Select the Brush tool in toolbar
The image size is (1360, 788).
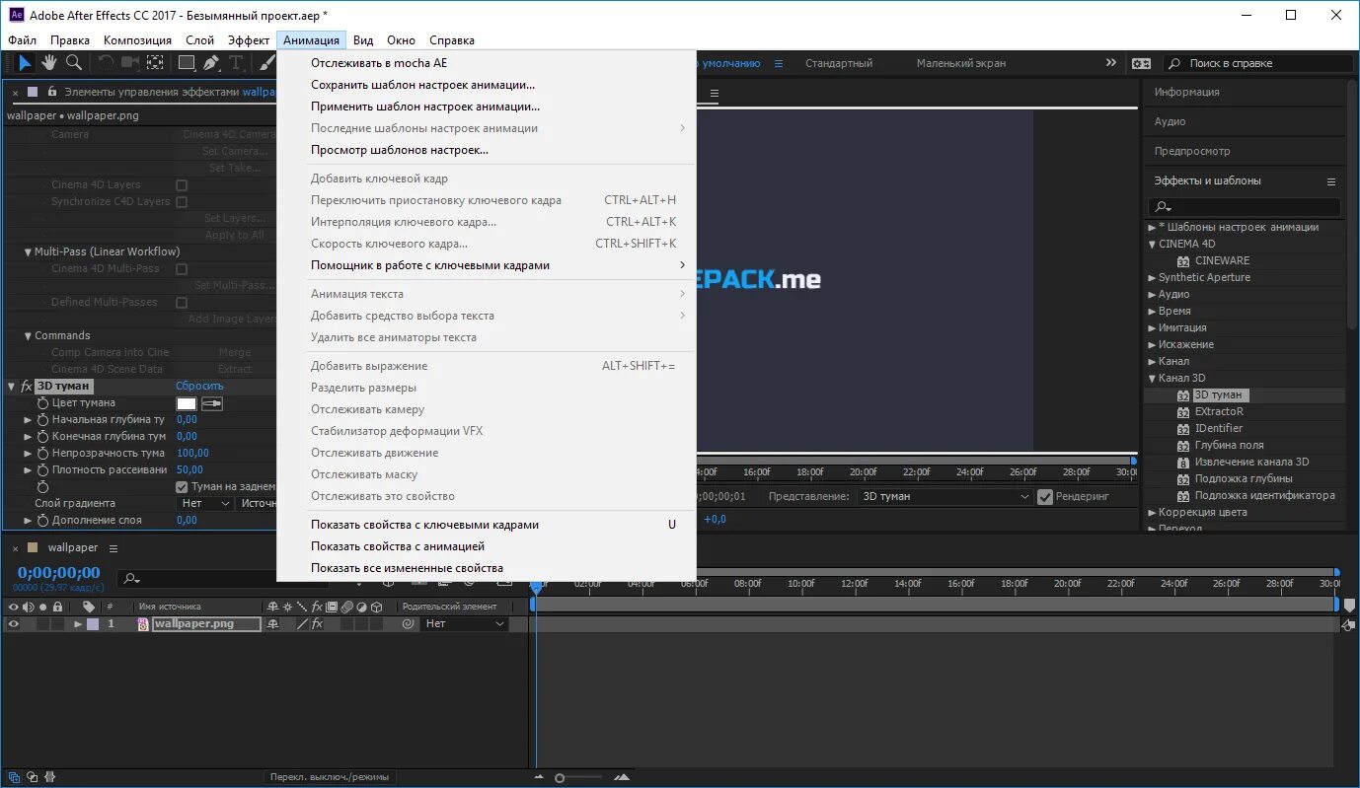click(x=266, y=63)
